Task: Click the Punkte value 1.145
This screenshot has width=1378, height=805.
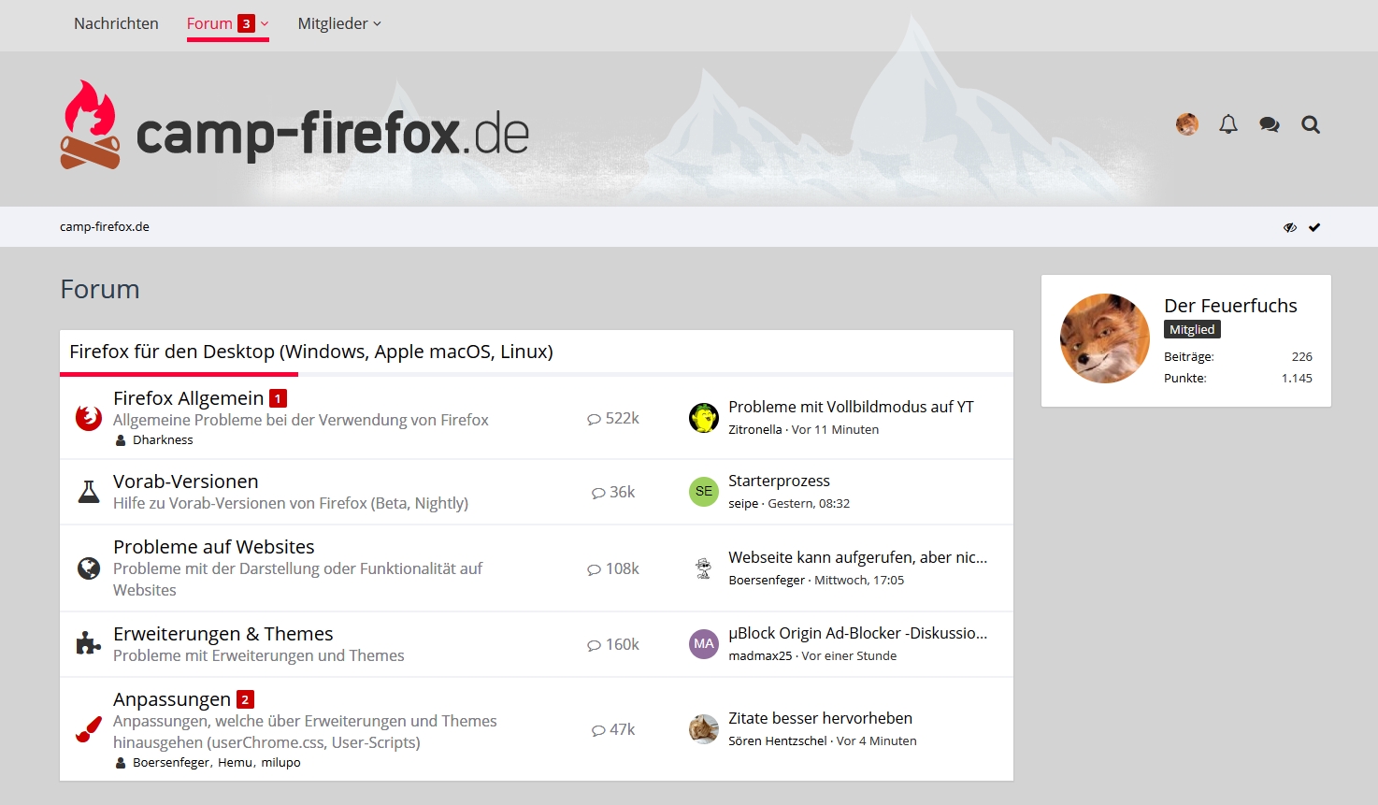Action: pyautogui.click(x=1297, y=379)
